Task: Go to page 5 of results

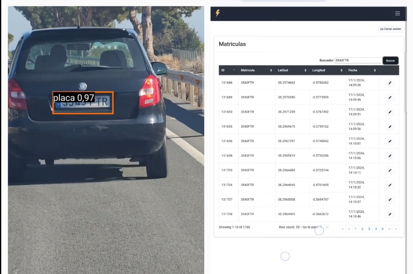Action: tap(383, 229)
